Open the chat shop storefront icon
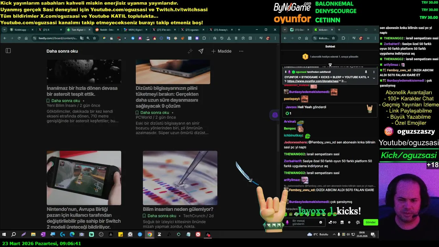The image size is (439, 247). pos(342,222)
